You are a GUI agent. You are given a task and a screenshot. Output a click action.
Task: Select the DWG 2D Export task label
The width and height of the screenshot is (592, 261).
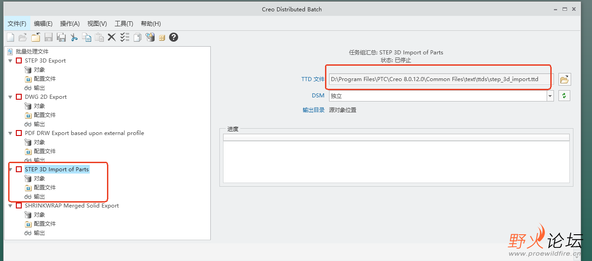[x=46, y=97]
